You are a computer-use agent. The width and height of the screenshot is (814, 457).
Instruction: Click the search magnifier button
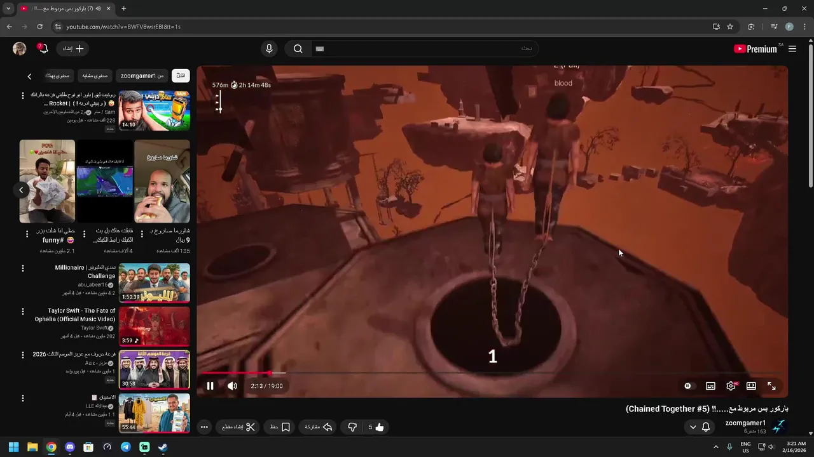click(x=298, y=49)
